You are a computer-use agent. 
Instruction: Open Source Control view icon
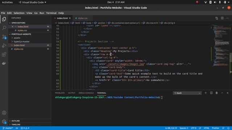tap(4, 37)
